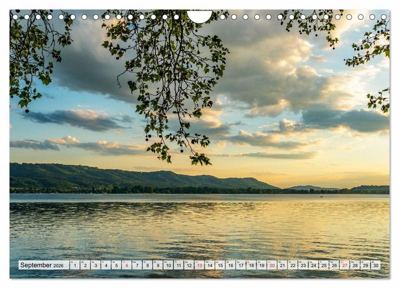Select day 11 in the calendar strip
Screen dimensions: 399x288
(x=179, y=265)
